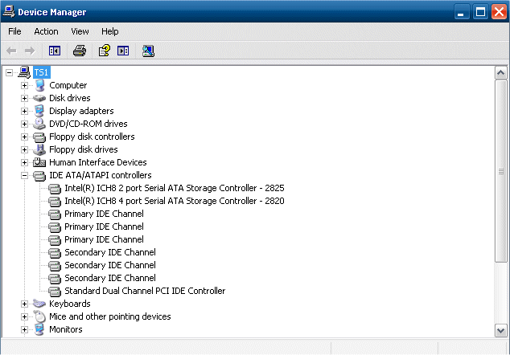The image size is (510, 355).
Task: Click the action pane toolbar icon beside Properties
Action: (123, 51)
